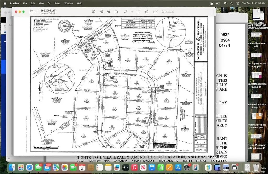The height and width of the screenshot is (174, 268).
Task: Click the Wi-Fi status icon
Action: [225, 3]
